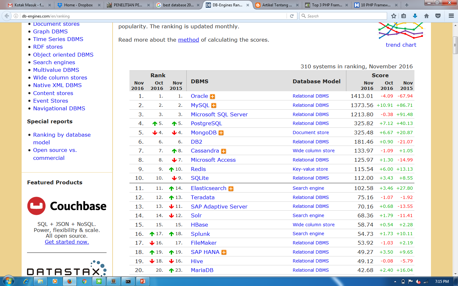458x286 pixels.
Task: Expand details plus icon next to Elasticsearch
Action: [x=231, y=189]
